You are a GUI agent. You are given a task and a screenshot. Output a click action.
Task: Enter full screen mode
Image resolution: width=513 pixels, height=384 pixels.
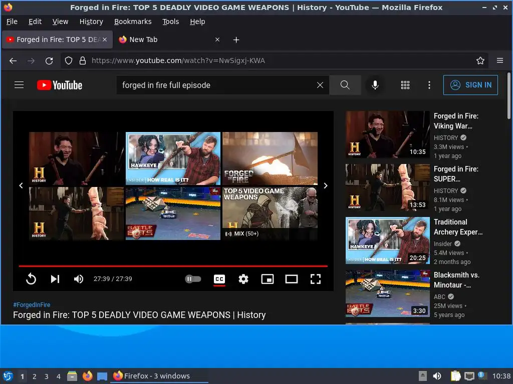coord(316,279)
